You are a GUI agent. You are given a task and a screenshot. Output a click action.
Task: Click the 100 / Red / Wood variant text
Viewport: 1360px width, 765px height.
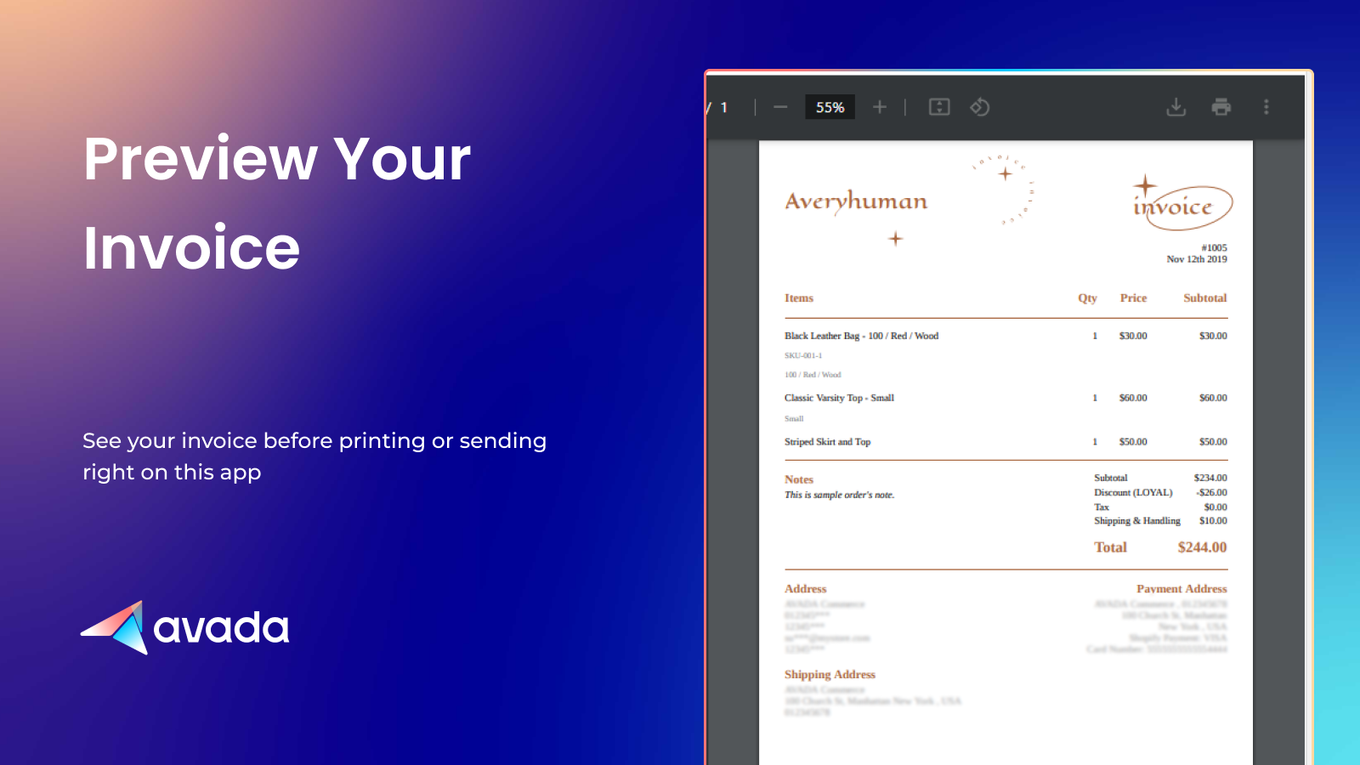[813, 375]
